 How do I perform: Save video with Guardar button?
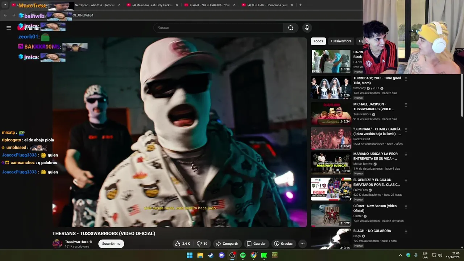click(x=256, y=244)
